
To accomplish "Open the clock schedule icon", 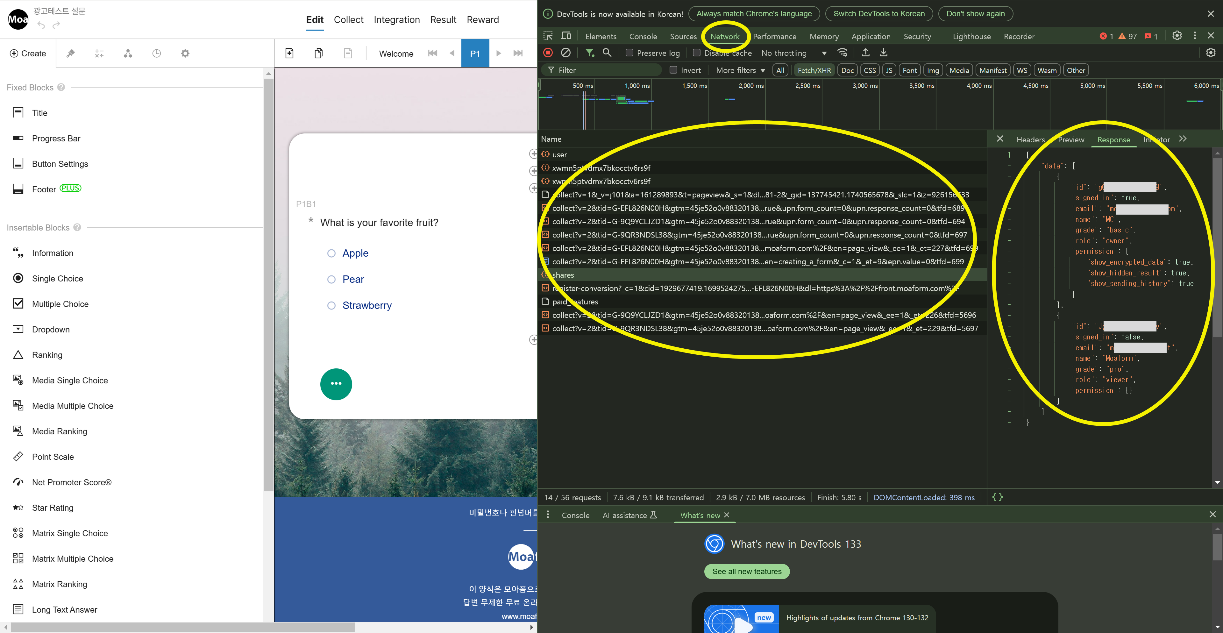I will pyautogui.click(x=157, y=54).
